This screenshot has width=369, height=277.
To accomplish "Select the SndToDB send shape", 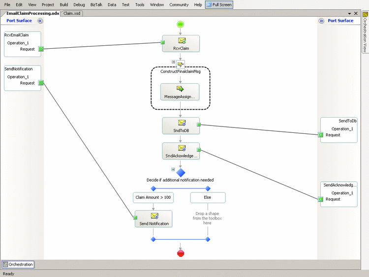I will [x=181, y=125].
